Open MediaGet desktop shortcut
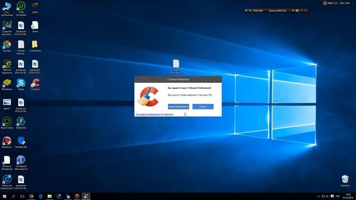The image size is (356, 200). (21, 123)
